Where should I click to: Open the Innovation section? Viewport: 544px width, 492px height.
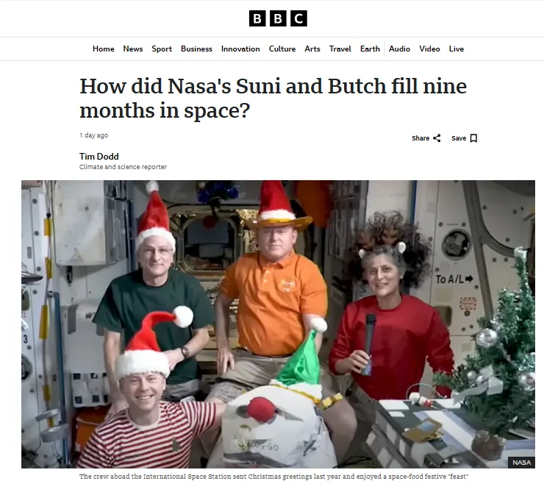point(240,49)
